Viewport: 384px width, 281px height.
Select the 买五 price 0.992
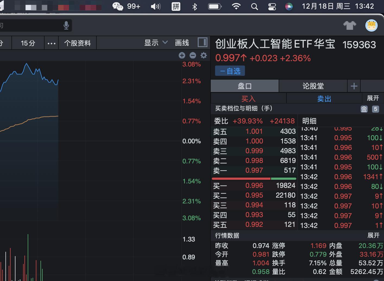(x=254, y=224)
